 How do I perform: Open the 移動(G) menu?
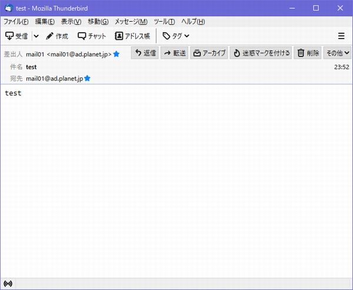click(x=98, y=22)
